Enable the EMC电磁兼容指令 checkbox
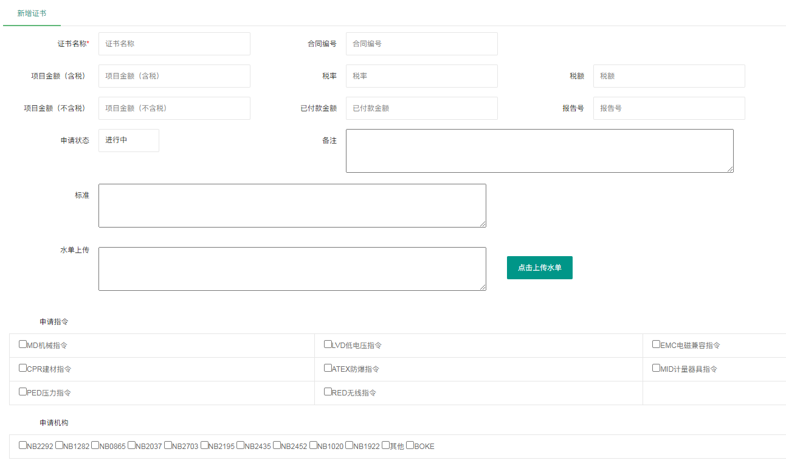 click(x=657, y=344)
